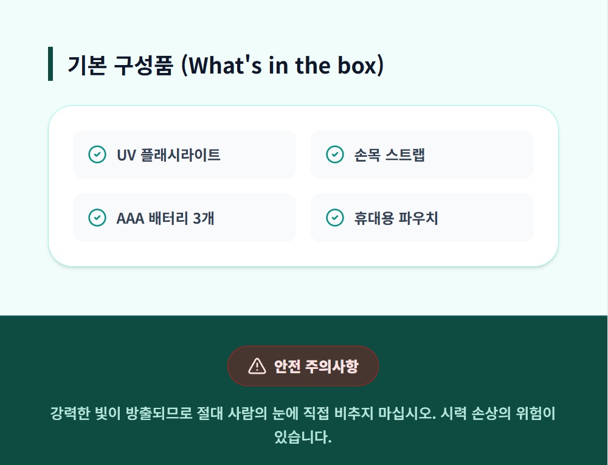The width and height of the screenshot is (608, 465).
Task: Click the check icon beside 휴대용 파우치
Action: [x=335, y=218]
